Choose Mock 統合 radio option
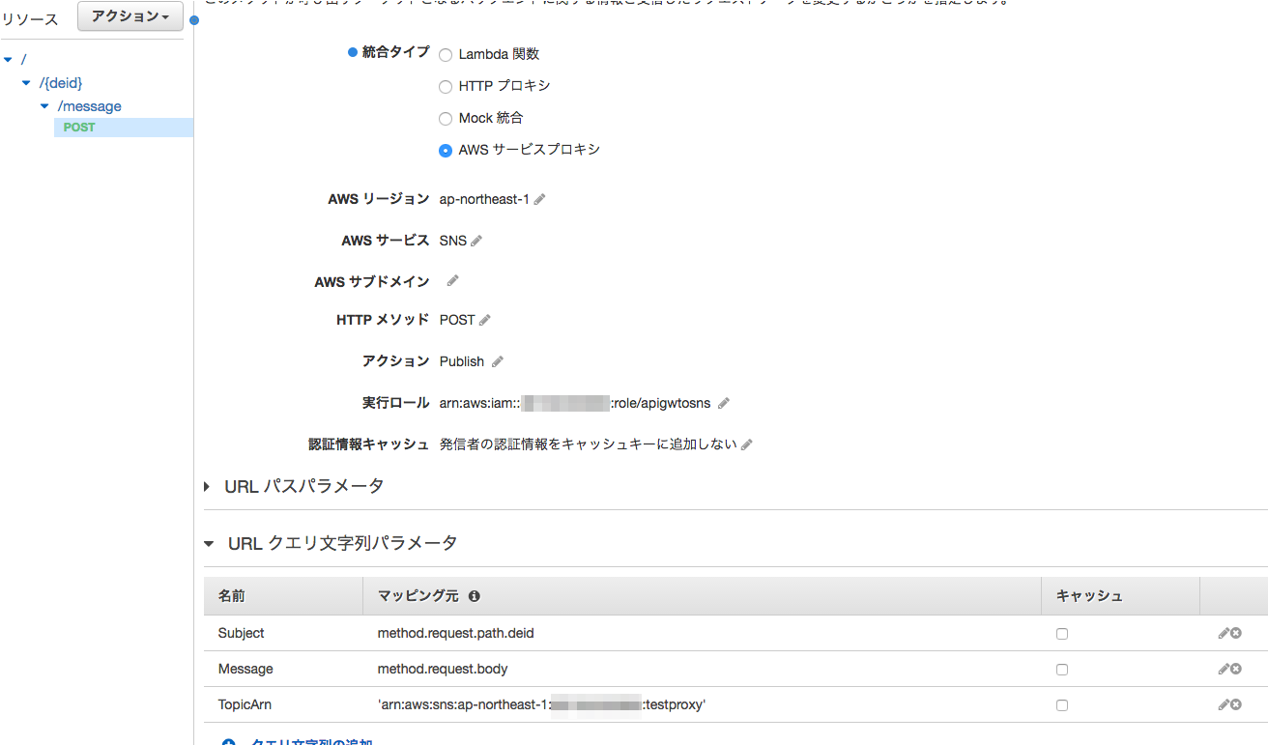The width and height of the screenshot is (1268, 745). pos(446,119)
